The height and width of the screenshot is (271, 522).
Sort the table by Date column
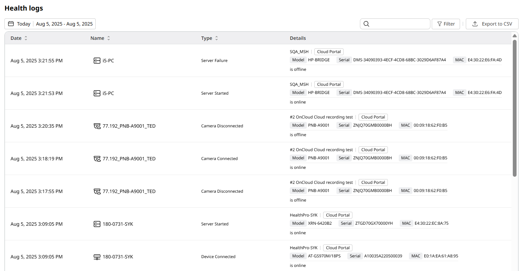26,38
